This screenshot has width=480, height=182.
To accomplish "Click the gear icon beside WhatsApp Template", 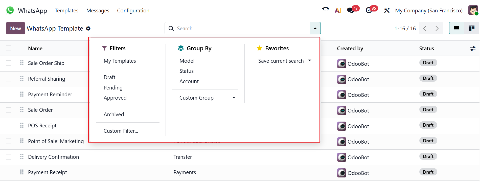I will (88, 29).
